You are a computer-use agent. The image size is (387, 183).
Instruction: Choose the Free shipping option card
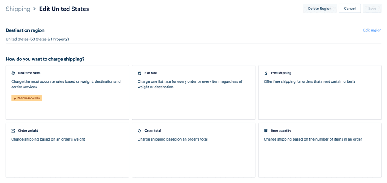pos(320,93)
